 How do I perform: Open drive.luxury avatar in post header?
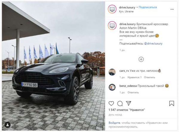click(112, 9)
